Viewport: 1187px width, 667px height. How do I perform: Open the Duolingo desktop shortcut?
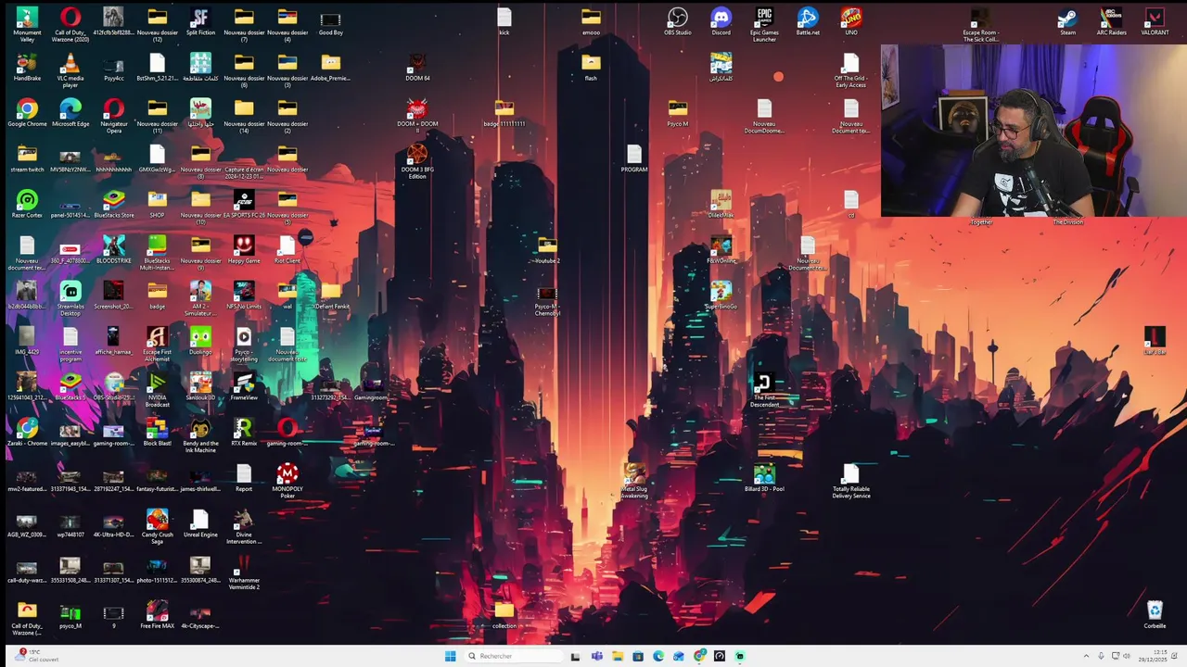pyautogui.click(x=200, y=340)
